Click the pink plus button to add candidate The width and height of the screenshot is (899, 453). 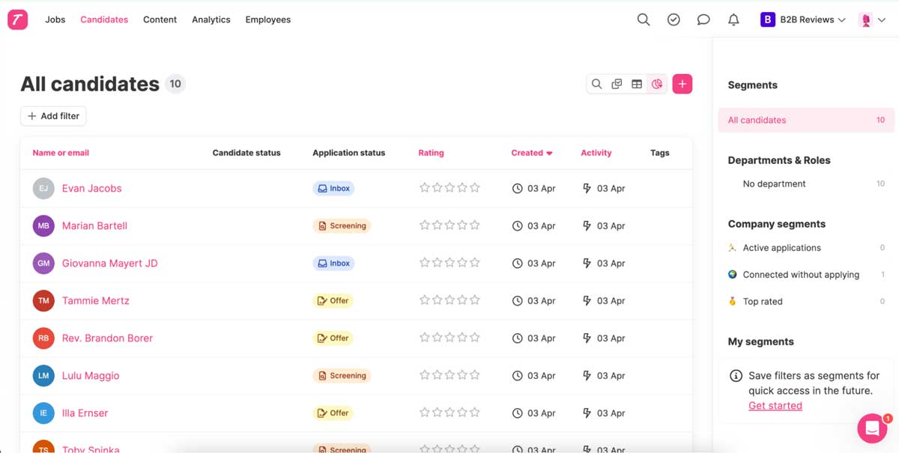coord(682,83)
